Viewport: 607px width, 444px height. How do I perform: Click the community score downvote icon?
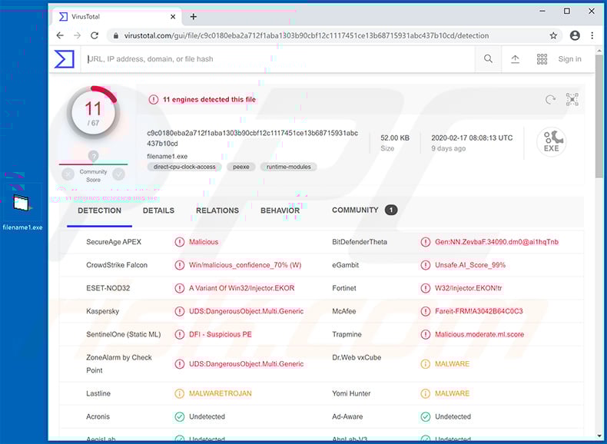tap(68, 174)
